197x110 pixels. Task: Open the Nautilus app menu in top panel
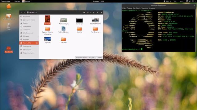click(27, 1)
